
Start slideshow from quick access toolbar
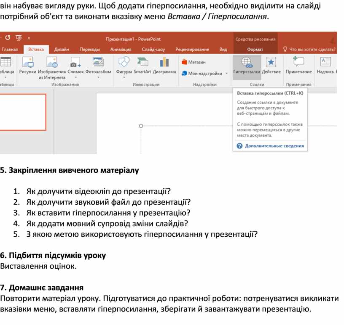(19, 38)
